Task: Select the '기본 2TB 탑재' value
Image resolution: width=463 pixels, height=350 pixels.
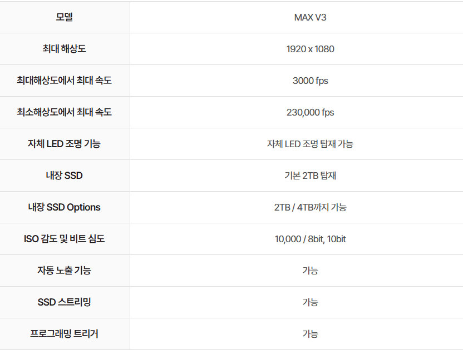Action: 310,176
